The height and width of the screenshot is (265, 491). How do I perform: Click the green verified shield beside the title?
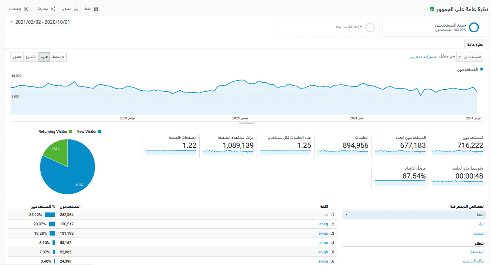[x=432, y=9]
